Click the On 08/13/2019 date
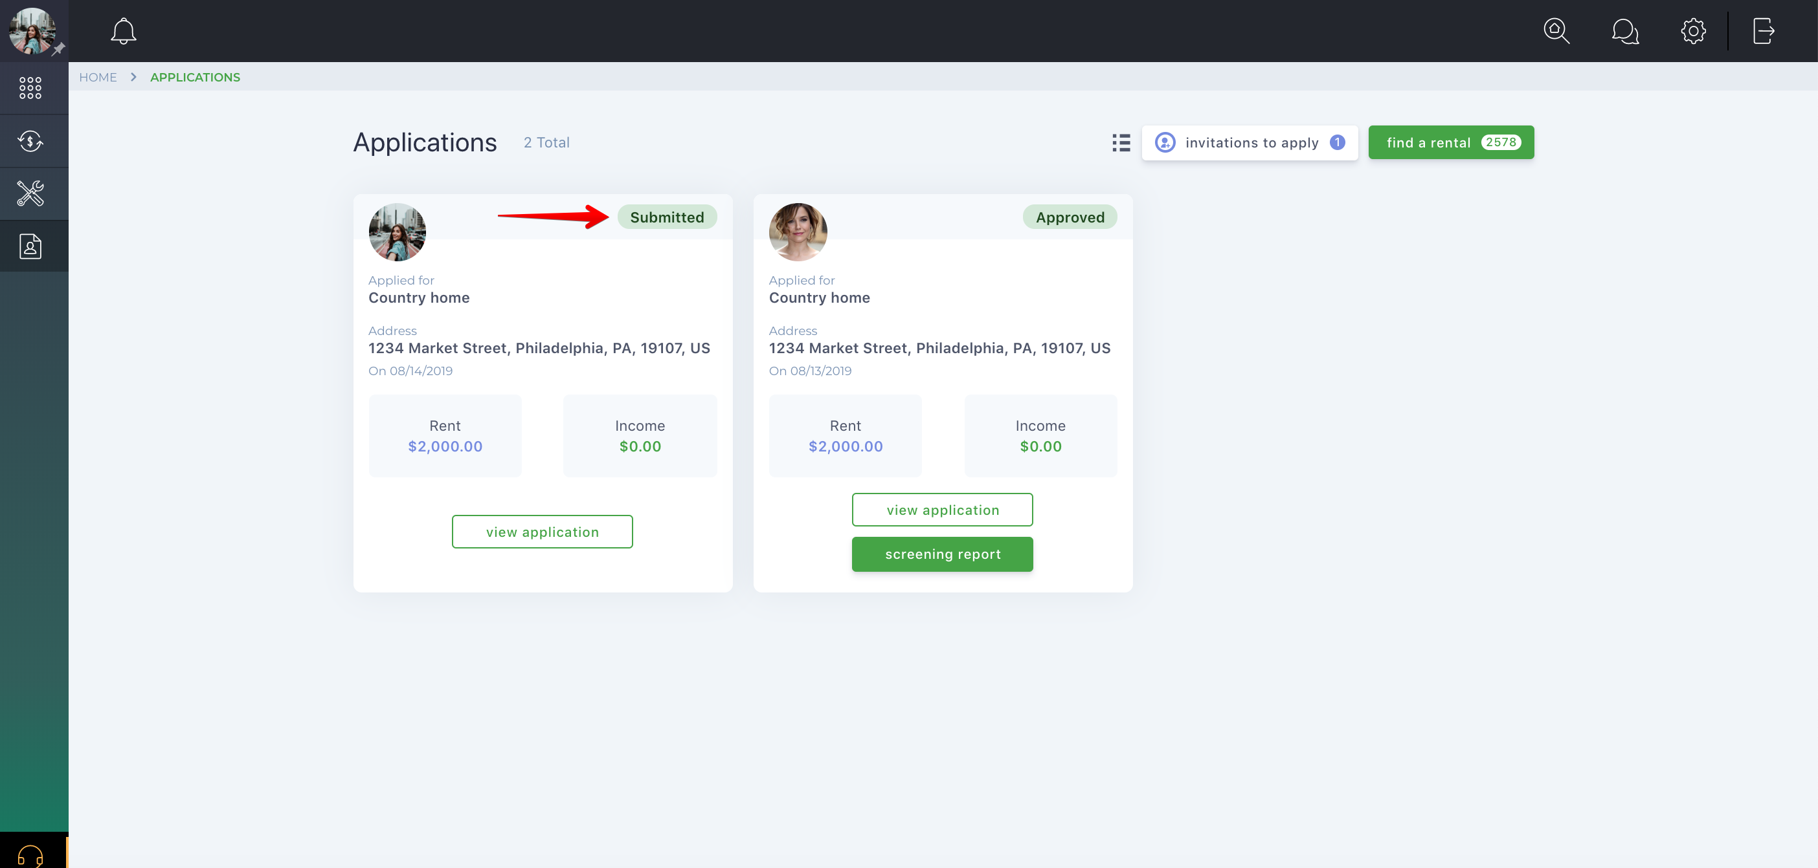This screenshot has width=1818, height=868. click(x=810, y=371)
